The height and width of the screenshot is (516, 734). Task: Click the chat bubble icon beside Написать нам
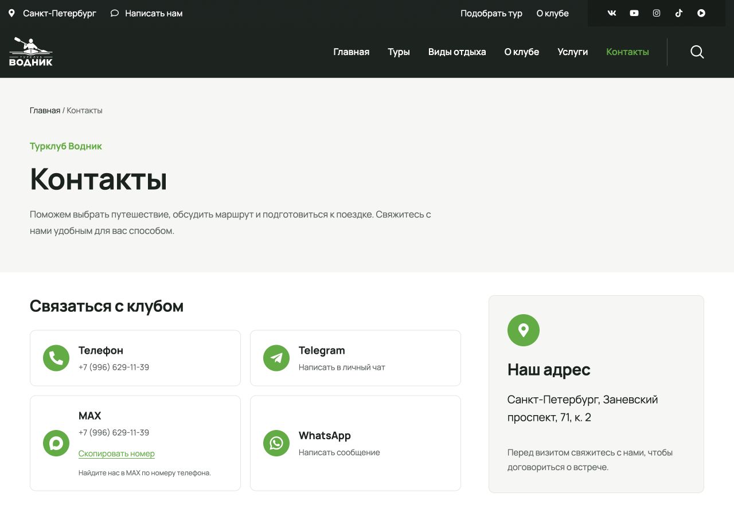point(115,13)
